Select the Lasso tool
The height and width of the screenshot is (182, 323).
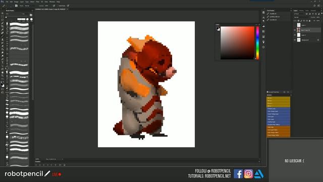coord(2,20)
